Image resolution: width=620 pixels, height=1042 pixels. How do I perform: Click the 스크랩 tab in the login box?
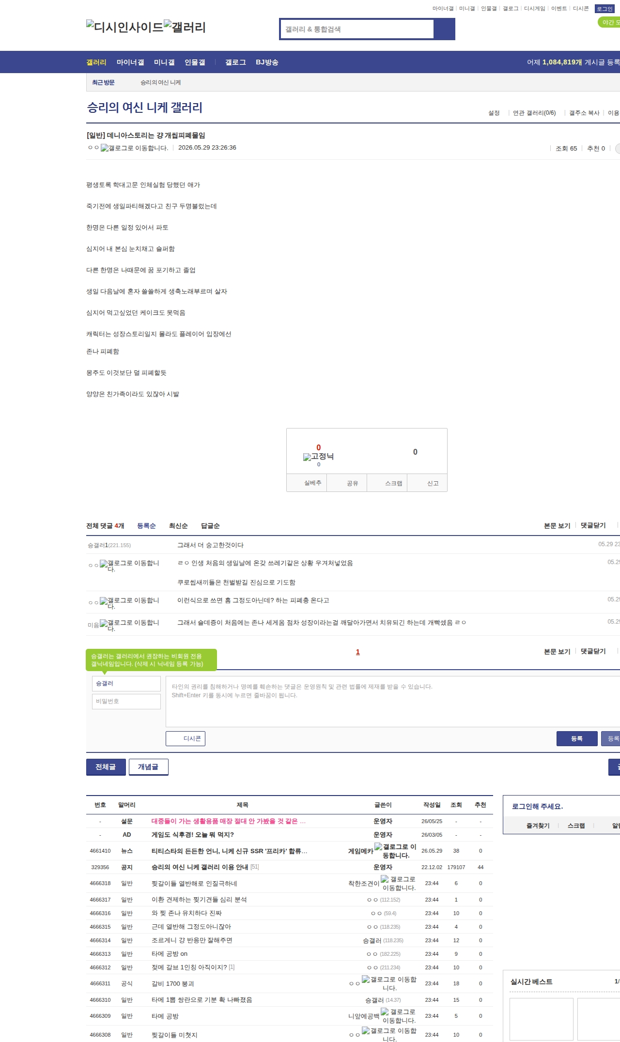(x=576, y=826)
